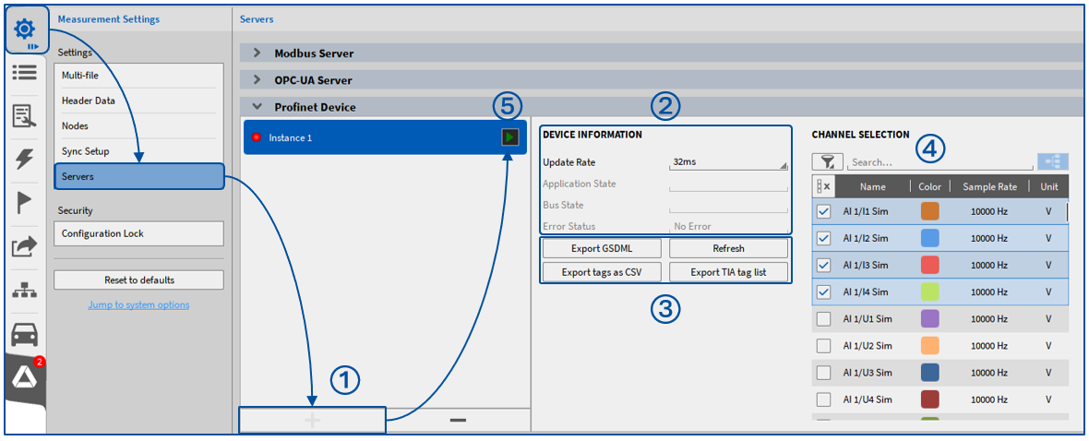
Task: Expand the OPC-UA Server section
Action: [257, 80]
